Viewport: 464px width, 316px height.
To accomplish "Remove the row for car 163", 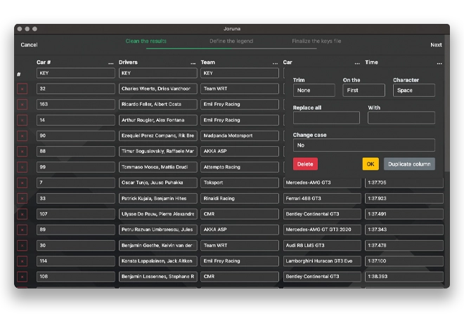I will pos(22,105).
